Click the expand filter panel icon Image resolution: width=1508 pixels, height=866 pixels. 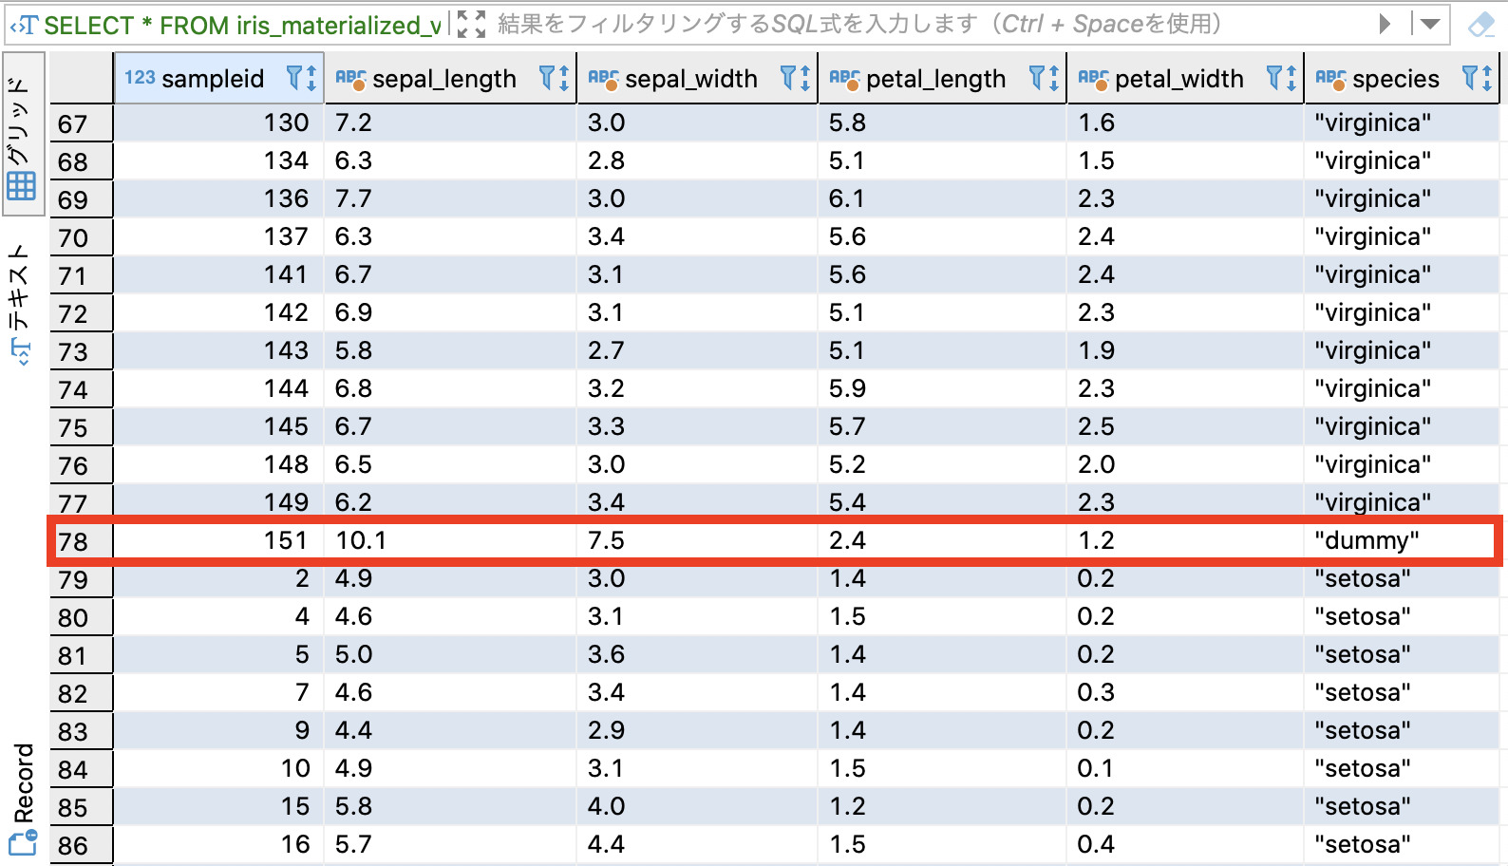471,24
